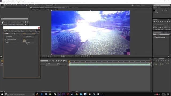This screenshot has height=96, width=171.
Task: Click Reset link for S_RandomEdits
Action: (24, 33)
